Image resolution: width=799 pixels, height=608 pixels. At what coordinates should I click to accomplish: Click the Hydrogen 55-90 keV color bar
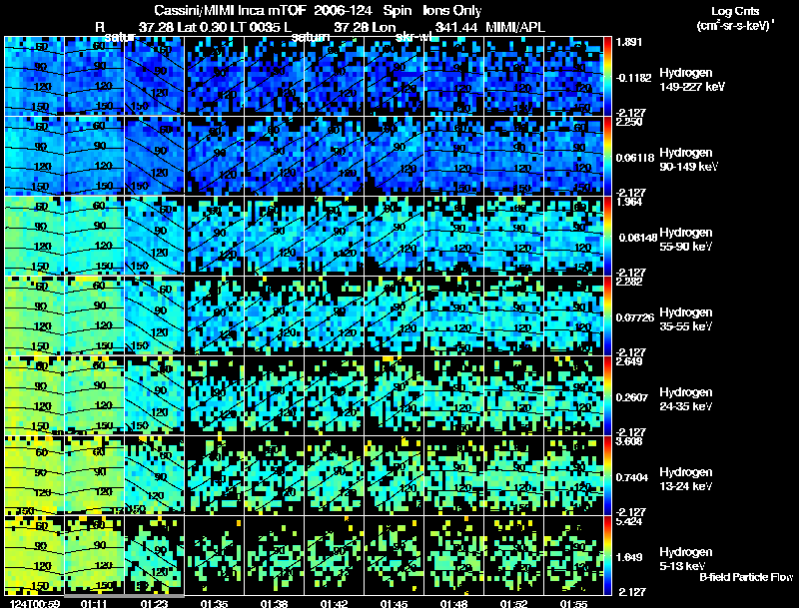(607, 237)
